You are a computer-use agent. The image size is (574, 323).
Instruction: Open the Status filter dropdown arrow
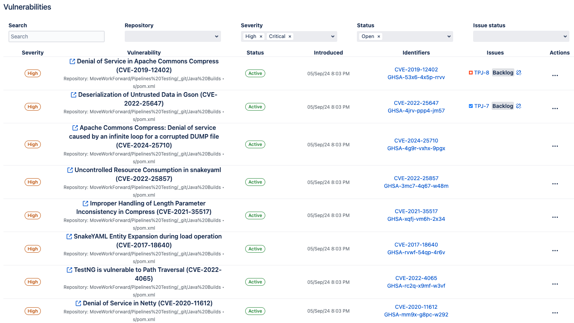point(448,36)
